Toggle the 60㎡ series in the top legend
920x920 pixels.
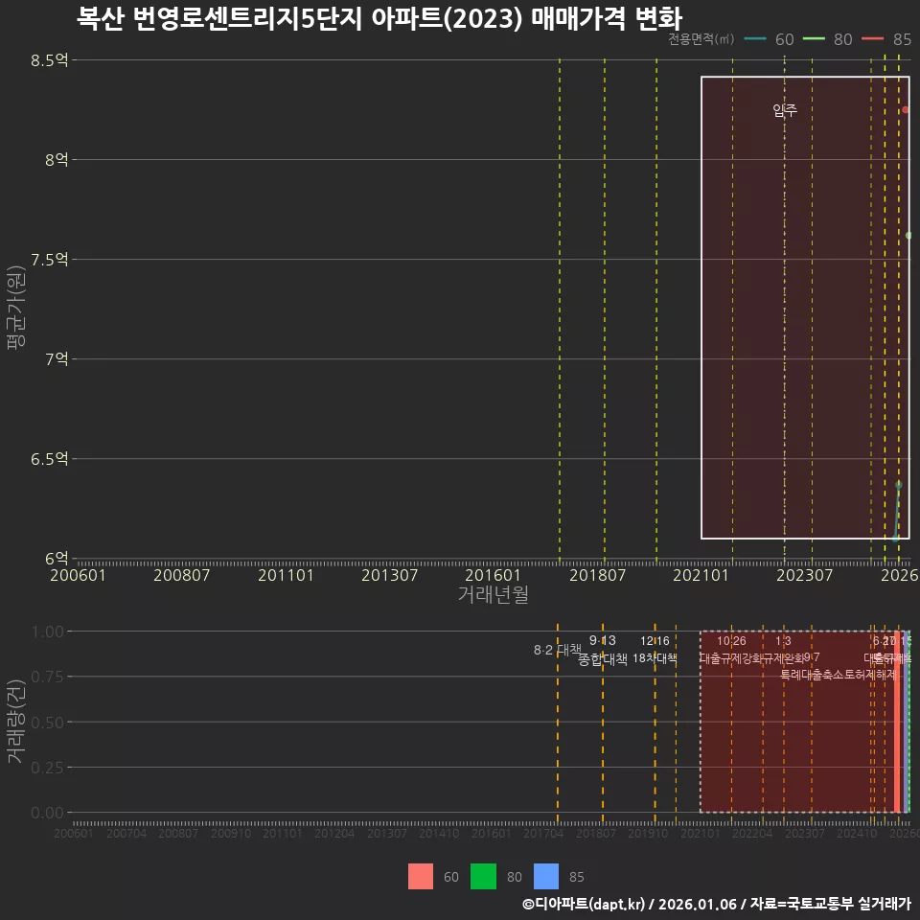point(783,39)
